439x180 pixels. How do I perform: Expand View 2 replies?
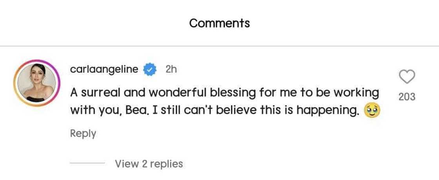click(149, 164)
